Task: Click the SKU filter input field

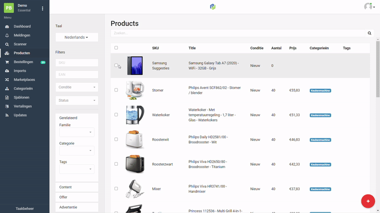Action: [x=76, y=62]
